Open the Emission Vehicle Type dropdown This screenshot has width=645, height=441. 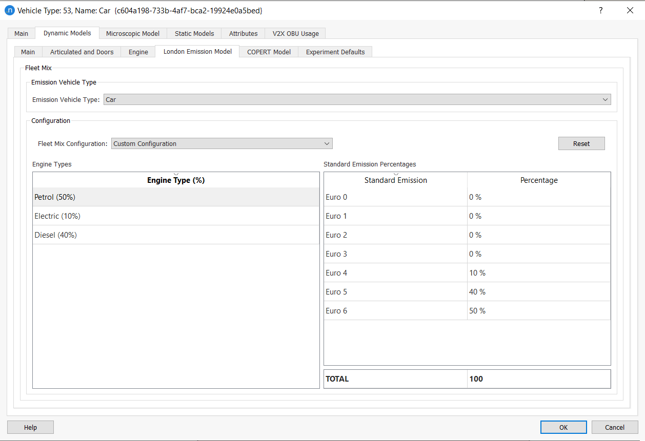(604, 99)
